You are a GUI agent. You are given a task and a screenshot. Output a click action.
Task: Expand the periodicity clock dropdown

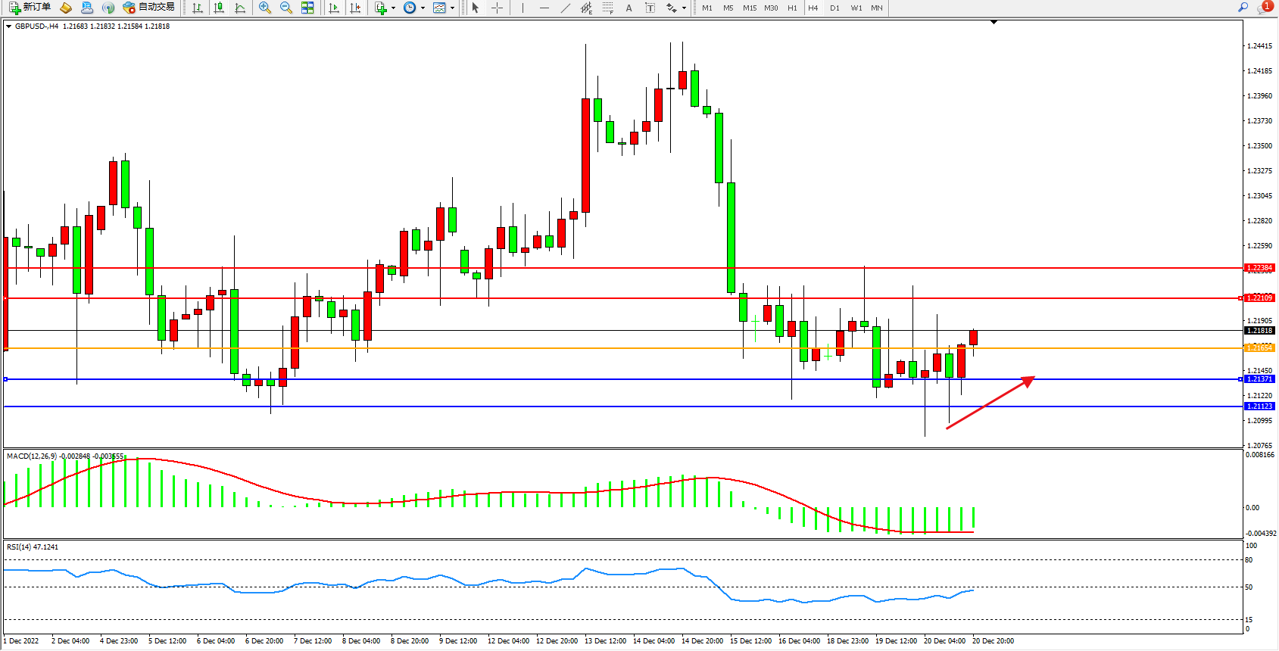coord(422,8)
